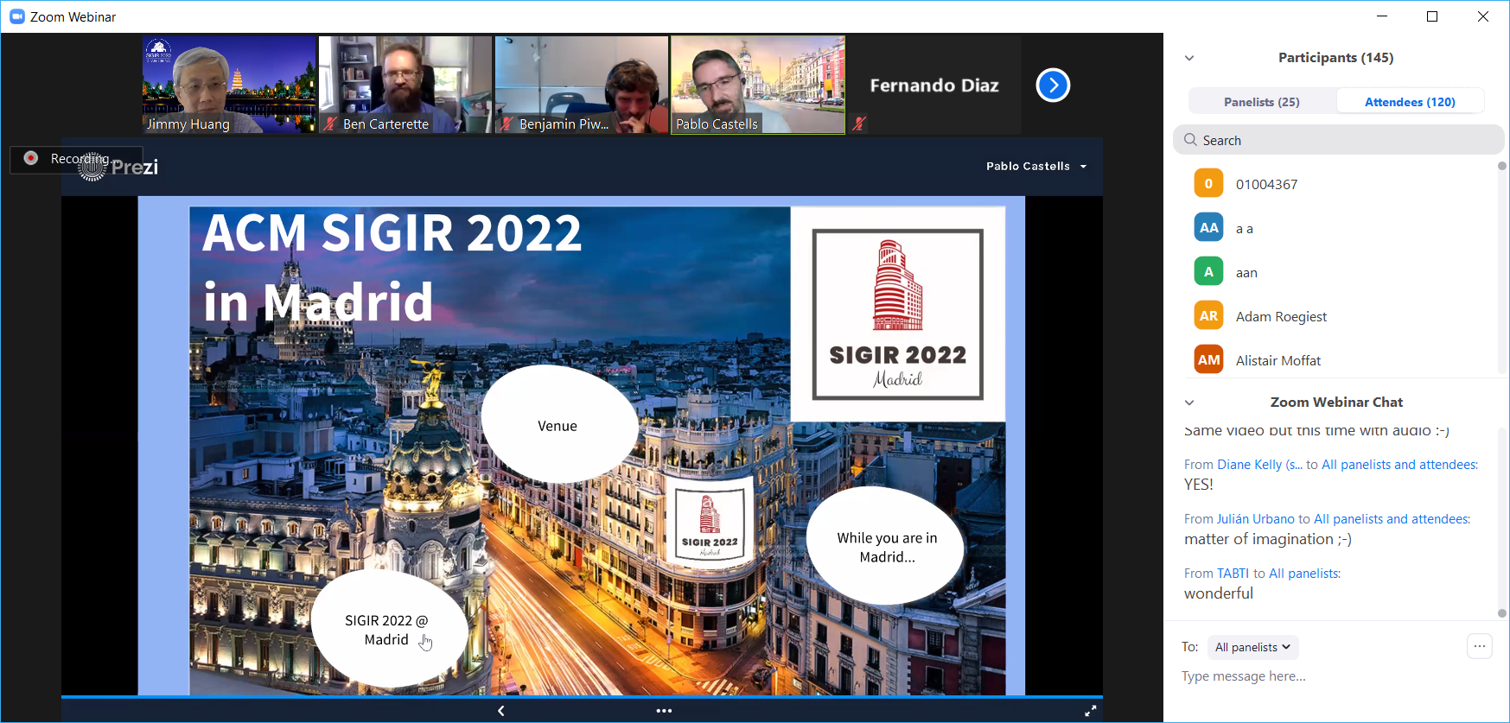Collapse the Zoom Webinar Chat section

[1189, 403]
